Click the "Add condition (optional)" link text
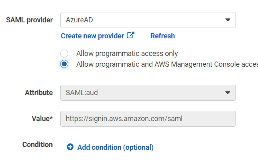Screen dimensions: 258x167 (115, 147)
